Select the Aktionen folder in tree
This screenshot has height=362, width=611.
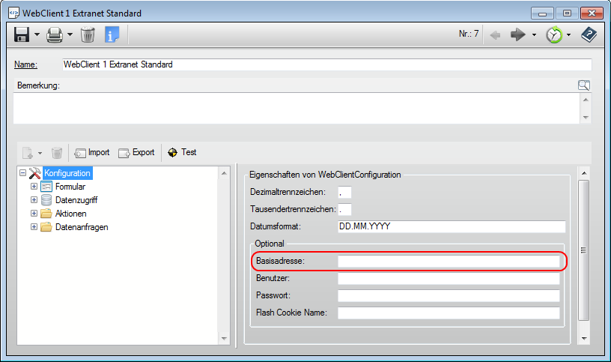[x=70, y=214]
